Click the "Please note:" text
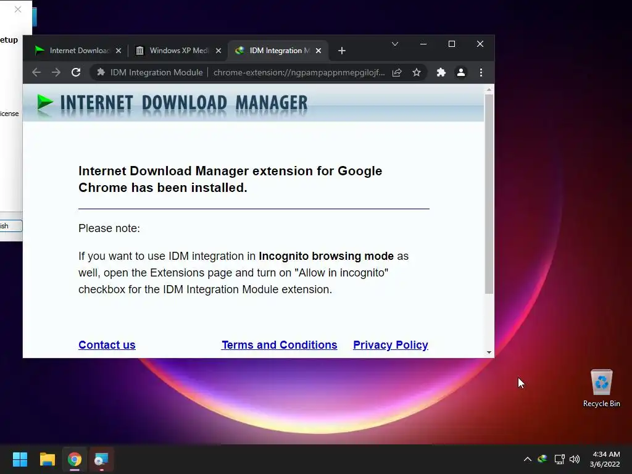This screenshot has height=474, width=632. [x=109, y=228]
